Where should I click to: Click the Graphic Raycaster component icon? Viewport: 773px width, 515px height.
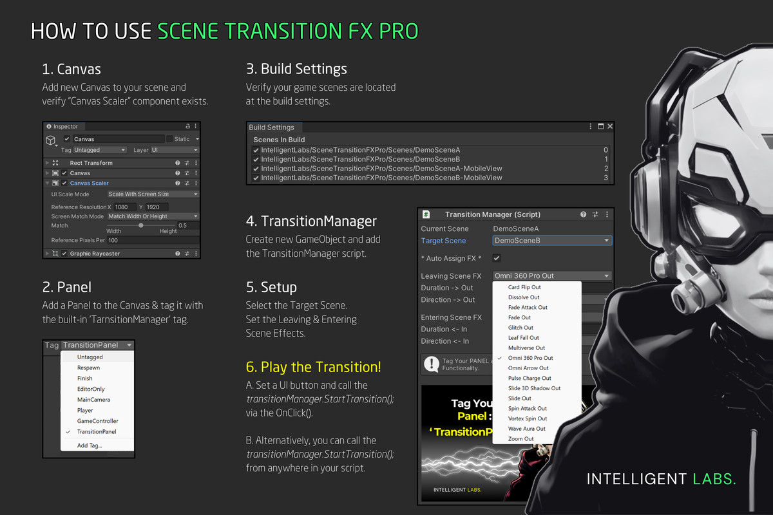[x=55, y=254]
